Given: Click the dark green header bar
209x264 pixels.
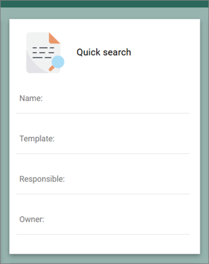Looking at the screenshot, I should point(104,4).
